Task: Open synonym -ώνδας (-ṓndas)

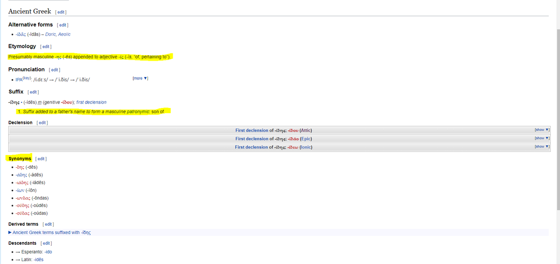Action: 23,198
